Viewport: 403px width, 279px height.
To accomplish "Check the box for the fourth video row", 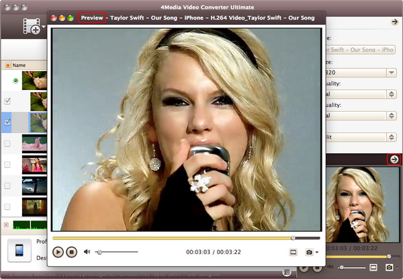I will (7, 143).
